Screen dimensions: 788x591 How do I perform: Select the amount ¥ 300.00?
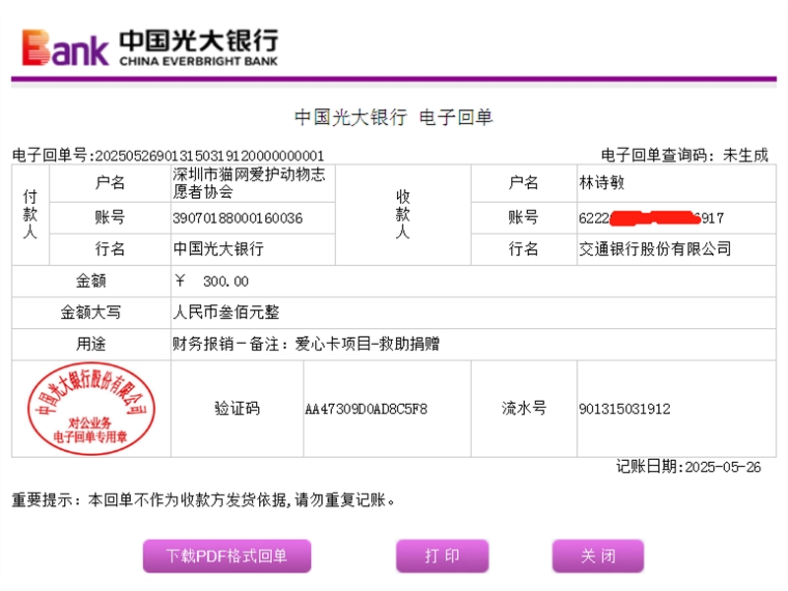tap(212, 281)
